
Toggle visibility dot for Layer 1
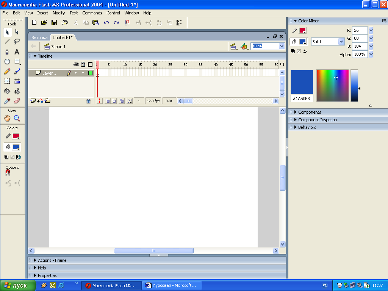point(76,73)
